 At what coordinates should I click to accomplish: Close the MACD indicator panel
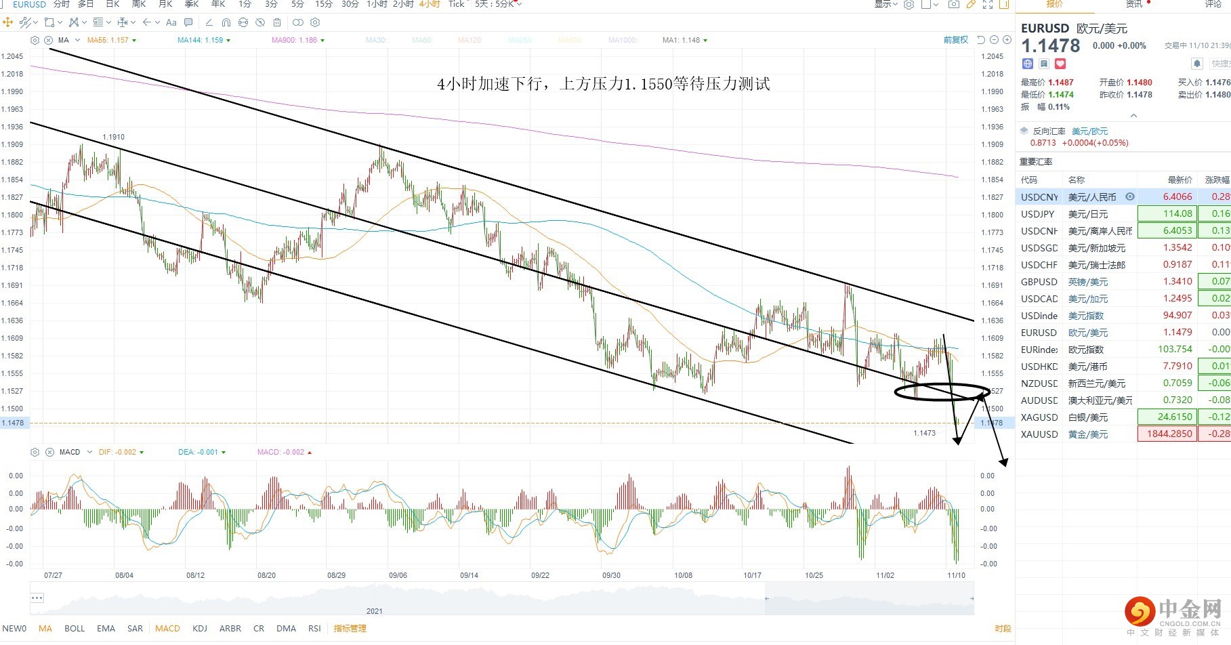49,452
